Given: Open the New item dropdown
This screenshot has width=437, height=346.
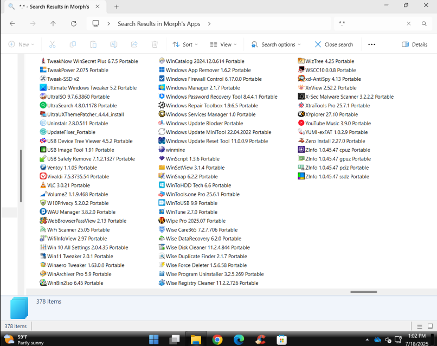Looking at the screenshot, I should [21, 44].
